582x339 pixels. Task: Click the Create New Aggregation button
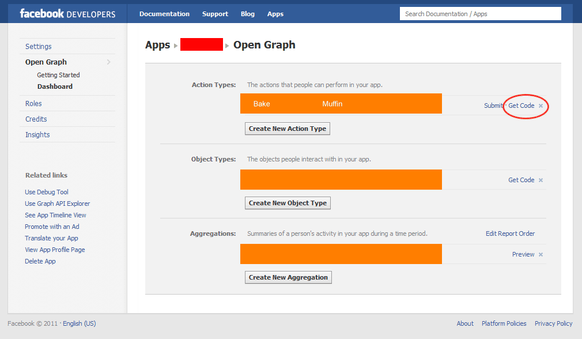(288, 277)
